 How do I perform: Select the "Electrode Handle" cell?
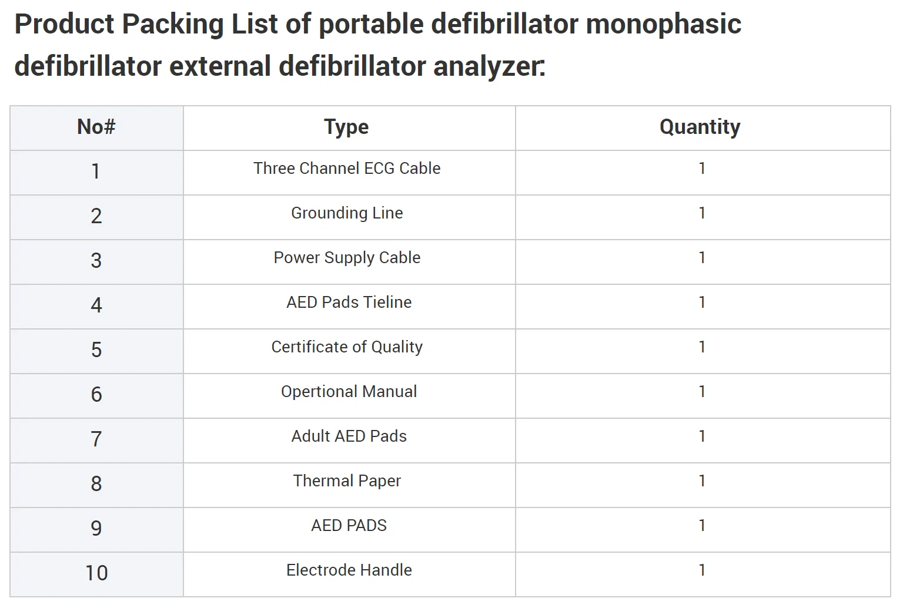[349, 570]
